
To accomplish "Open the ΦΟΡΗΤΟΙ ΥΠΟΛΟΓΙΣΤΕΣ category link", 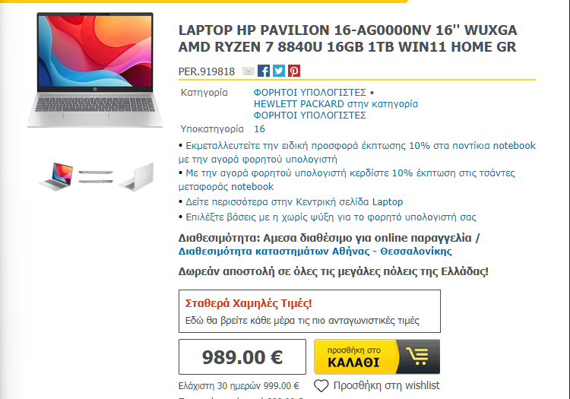I will click(310, 92).
